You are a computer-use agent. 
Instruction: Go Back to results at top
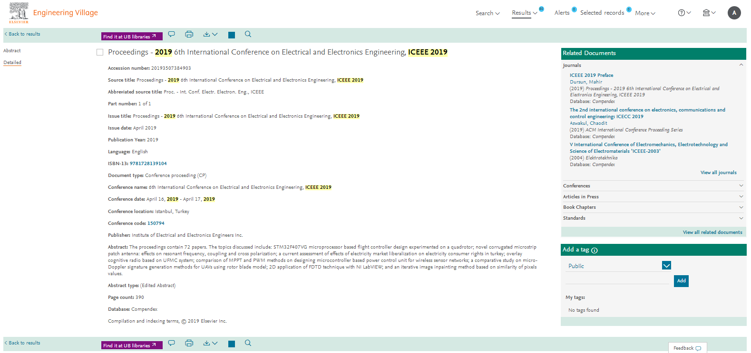click(22, 34)
